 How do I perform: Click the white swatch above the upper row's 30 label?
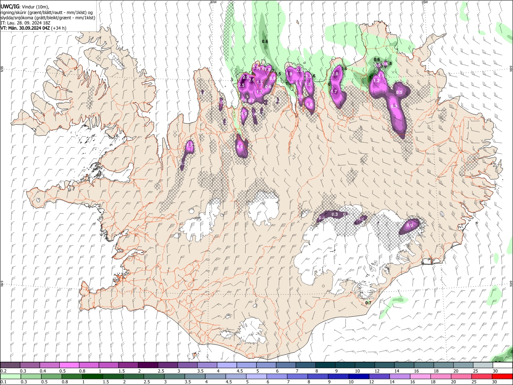[503, 365]
